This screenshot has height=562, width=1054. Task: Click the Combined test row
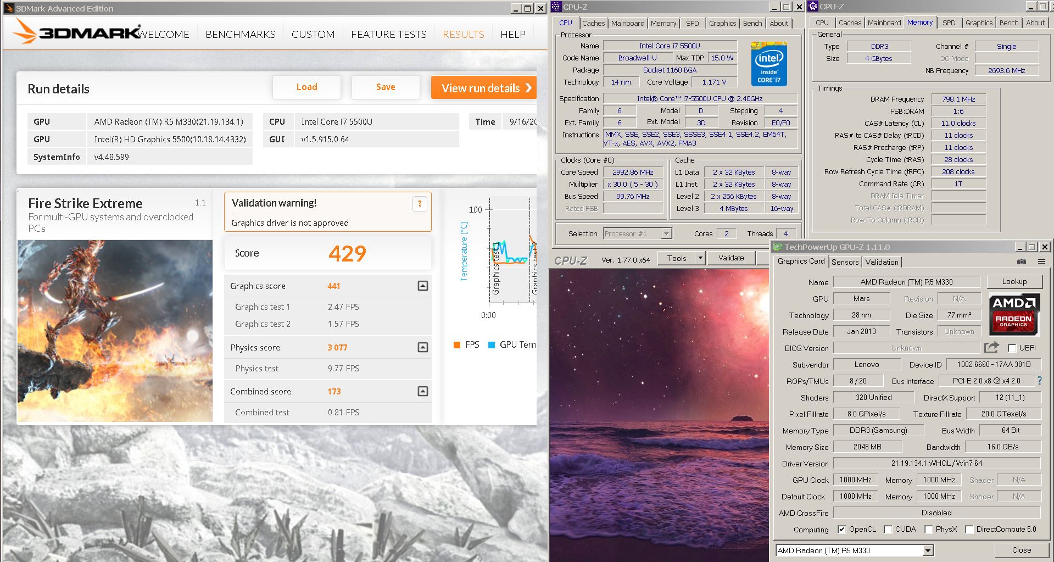coord(327,412)
